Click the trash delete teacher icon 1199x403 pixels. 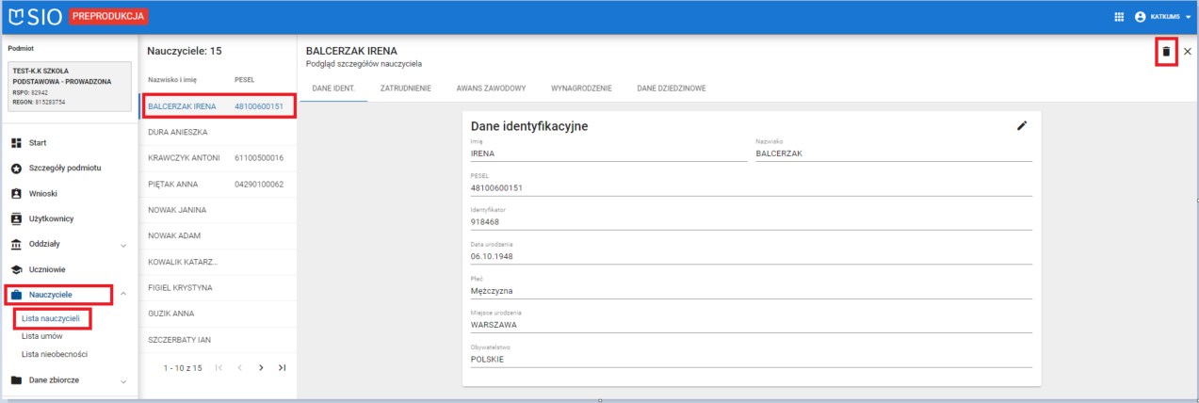(1166, 52)
